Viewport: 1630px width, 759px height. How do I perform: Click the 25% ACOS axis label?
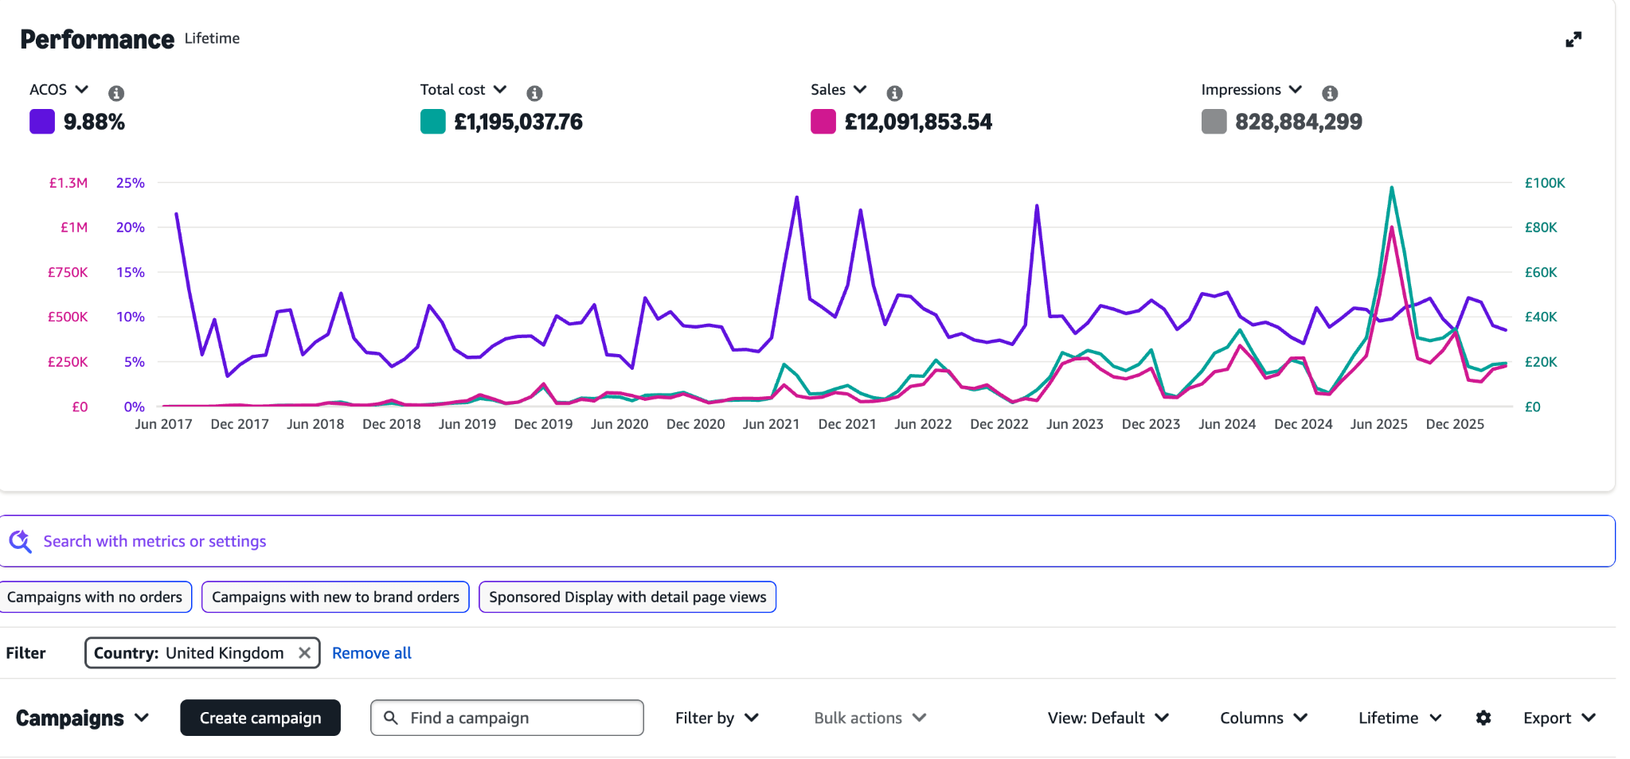click(131, 183)
